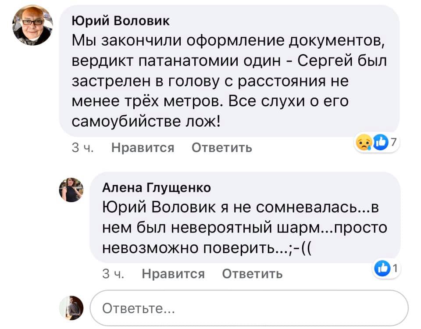Viewport: 421px width, 329px height.
Task: View the like count 1 on Алена's reply
Action: (x=395, y=268)
